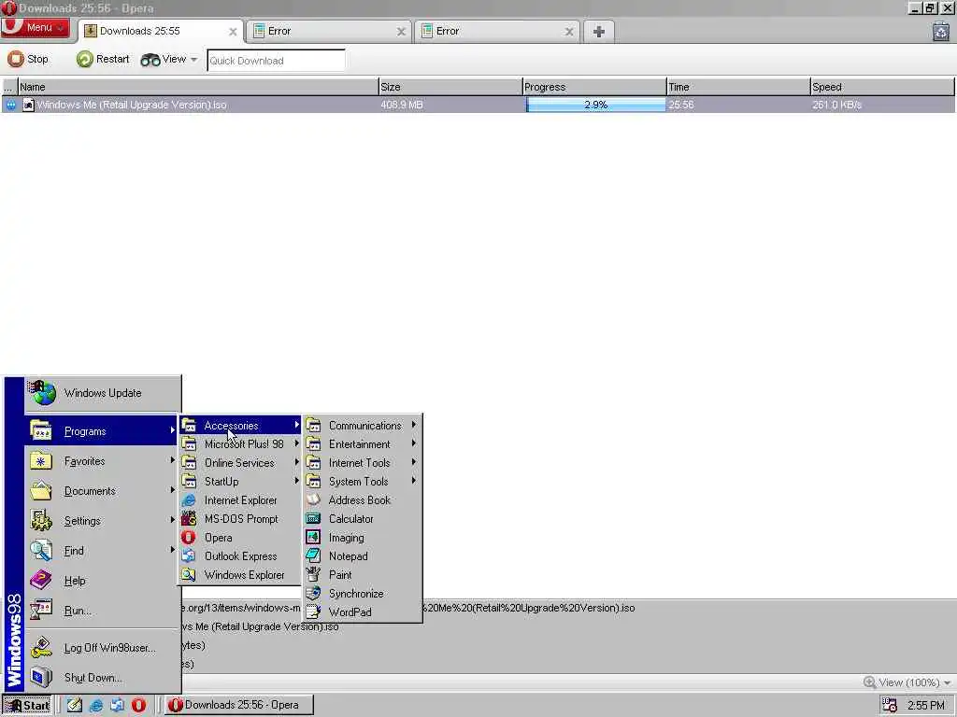Open the closed tabs trash icon

click(x=941, y=31)
